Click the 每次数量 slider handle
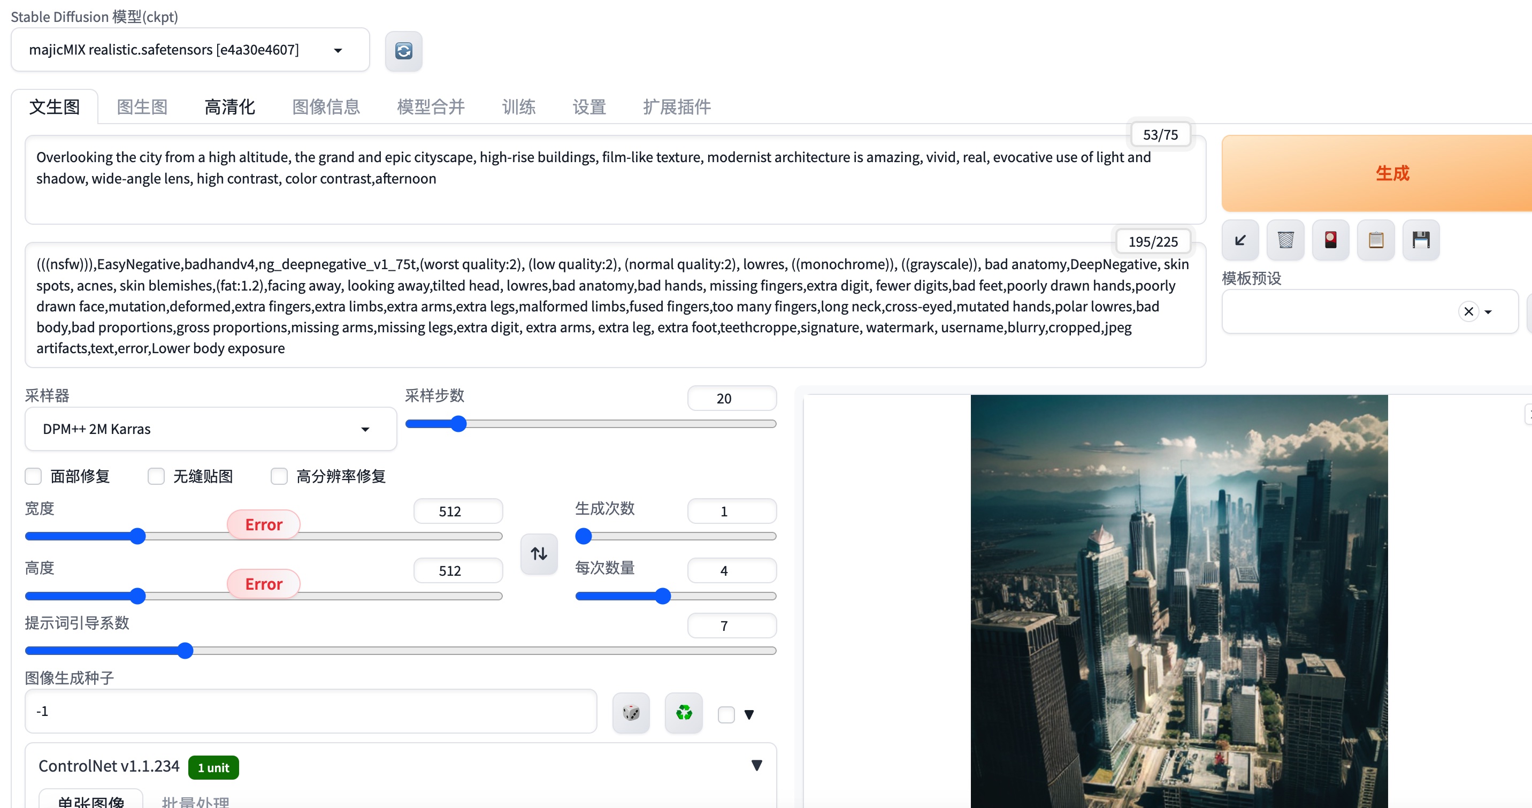 [x=663, y=596]
